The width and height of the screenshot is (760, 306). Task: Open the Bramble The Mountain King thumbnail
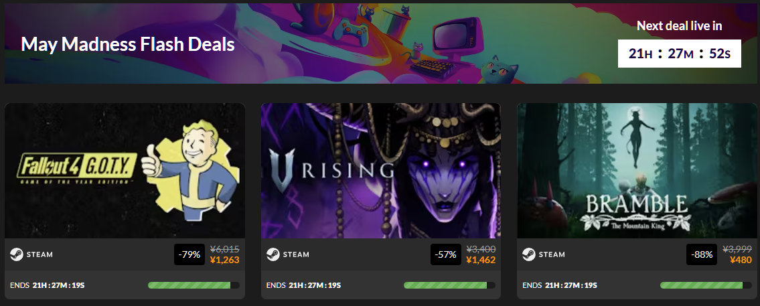pyautogui.click(x=637, y=171)
